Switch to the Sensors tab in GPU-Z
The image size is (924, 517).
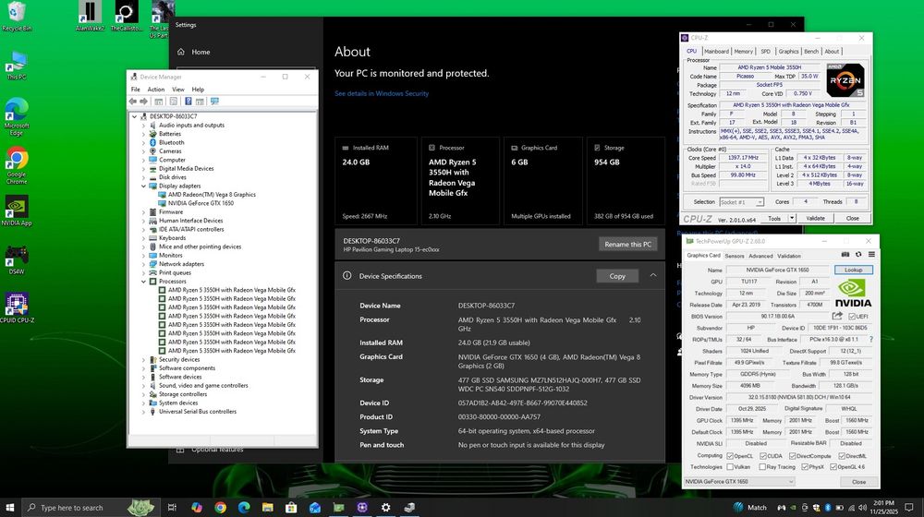pyautogui.click(x=735, y=256)
